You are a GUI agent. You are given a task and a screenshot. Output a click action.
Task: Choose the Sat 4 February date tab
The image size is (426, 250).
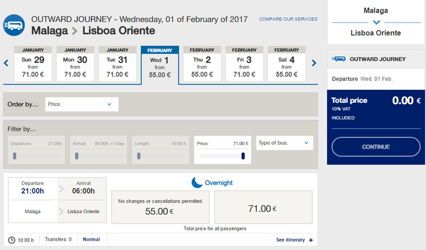click(286, 64)
